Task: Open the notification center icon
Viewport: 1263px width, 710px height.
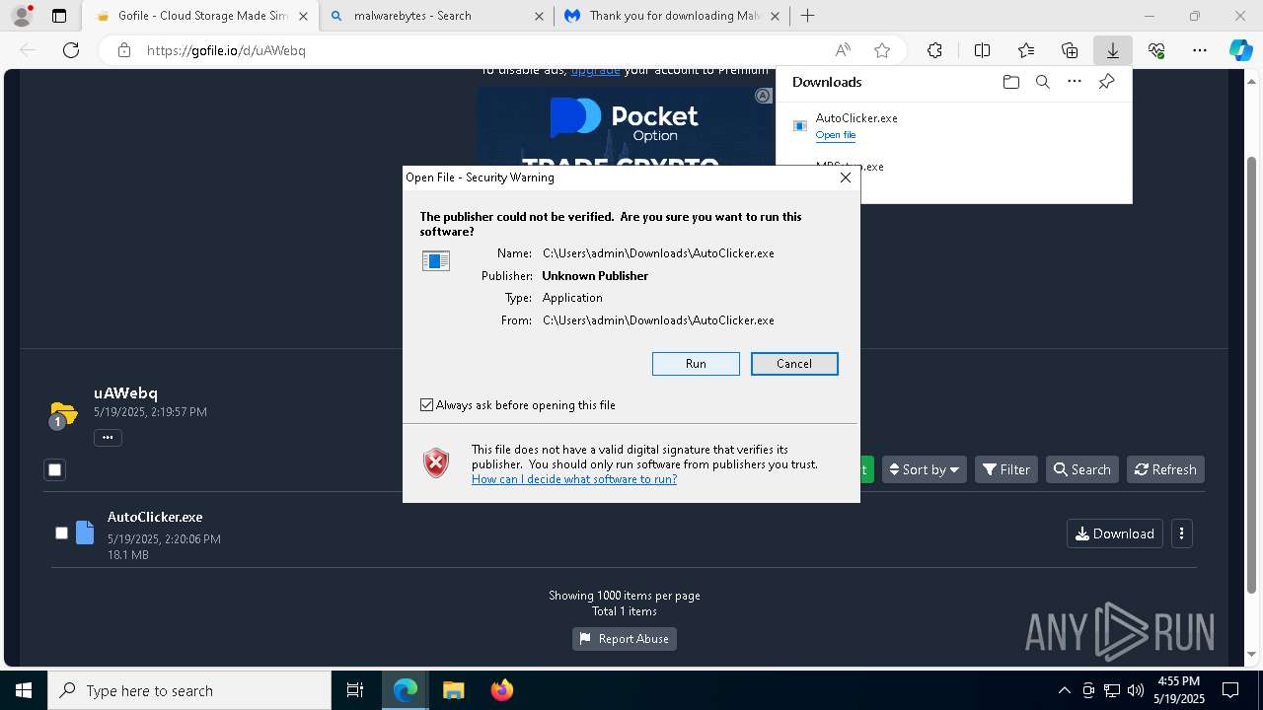Action: [1230, 690]
